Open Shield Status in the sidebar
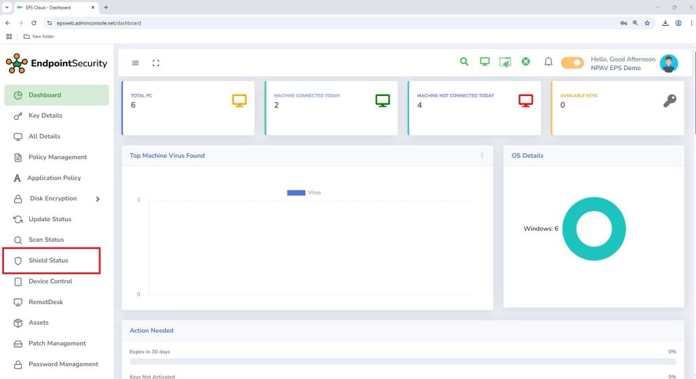 (48, 261)
